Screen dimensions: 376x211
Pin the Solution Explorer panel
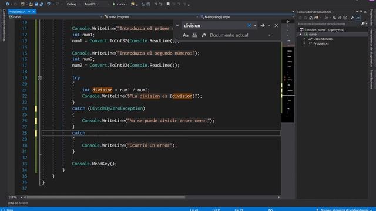pos(361,12)
